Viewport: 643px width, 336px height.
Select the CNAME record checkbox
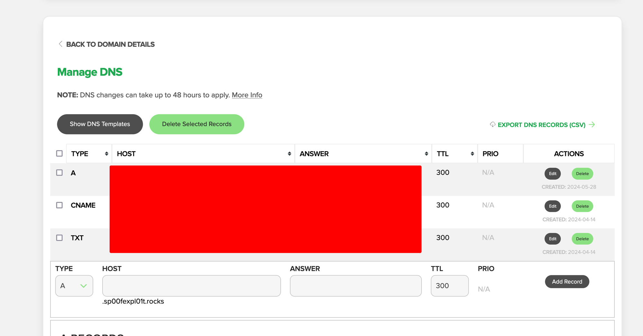(x=59, y=205)
